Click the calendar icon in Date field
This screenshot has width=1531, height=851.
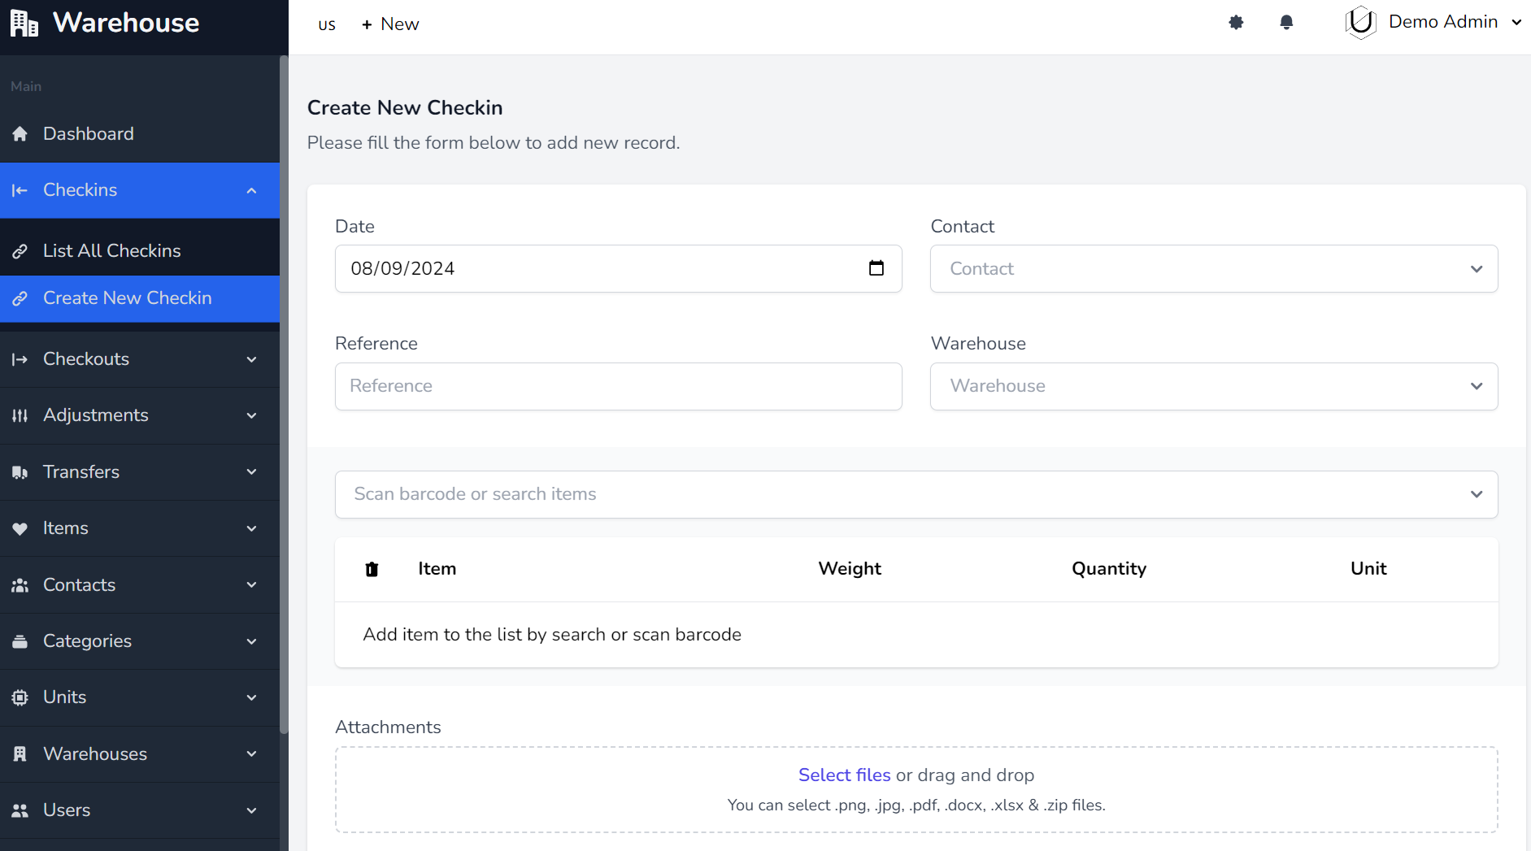876,268
